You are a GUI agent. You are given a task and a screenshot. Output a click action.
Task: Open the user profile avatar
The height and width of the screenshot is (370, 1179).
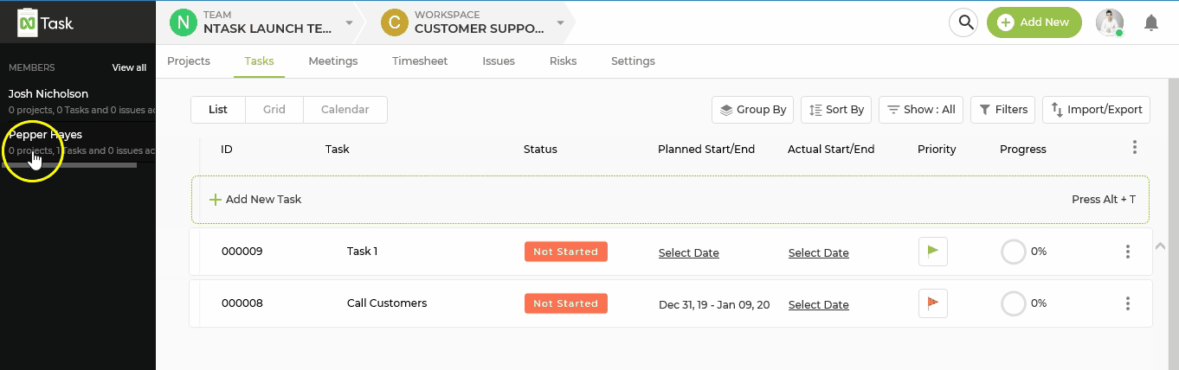1109,22
